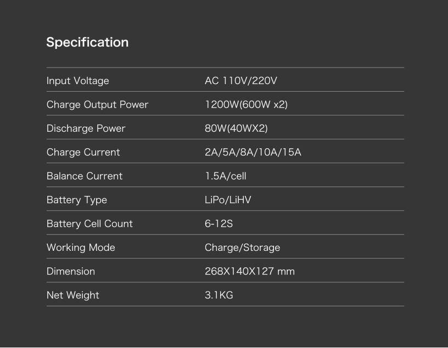448x348 pixels.
Task: Click the AC 110V/220V value
Action: 241,81
